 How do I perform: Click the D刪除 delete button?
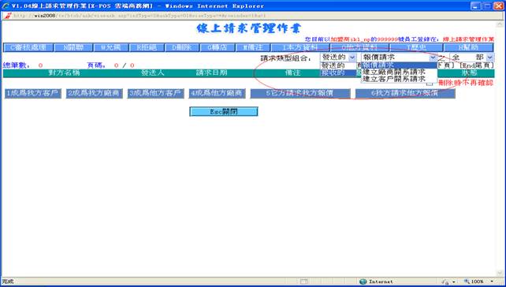(181, 47)
